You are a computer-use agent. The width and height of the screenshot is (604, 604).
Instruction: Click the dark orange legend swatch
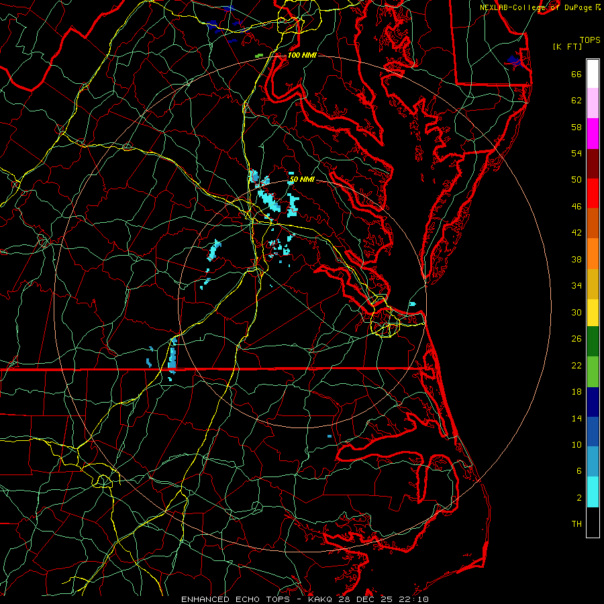point(593,223)
